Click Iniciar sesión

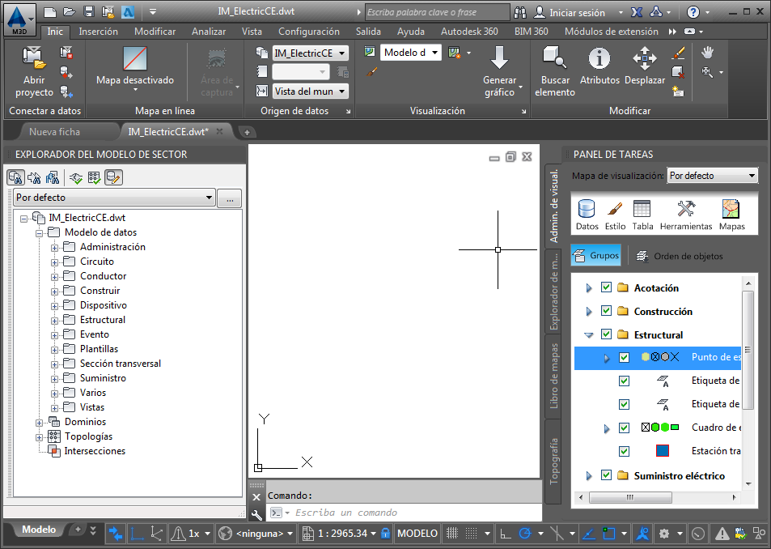click(577, 12)
